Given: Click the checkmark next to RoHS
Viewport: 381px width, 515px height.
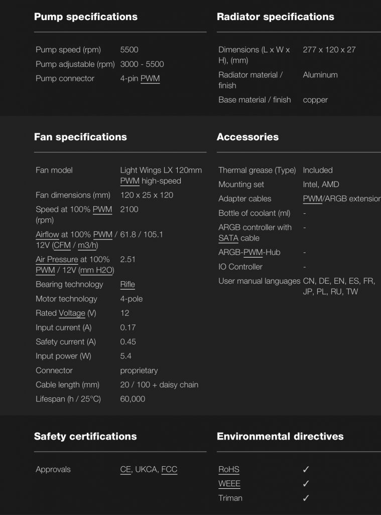Looking at the screenshot, I should tap(306, 470).
